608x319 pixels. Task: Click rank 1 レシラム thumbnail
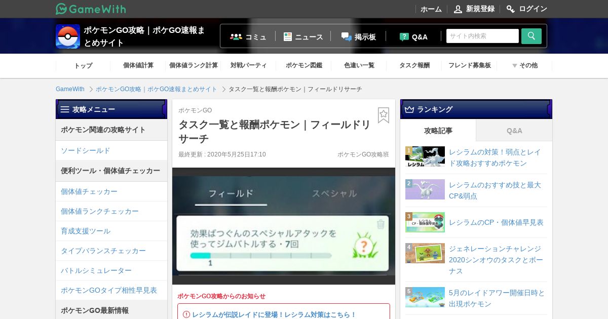(425, 157)
